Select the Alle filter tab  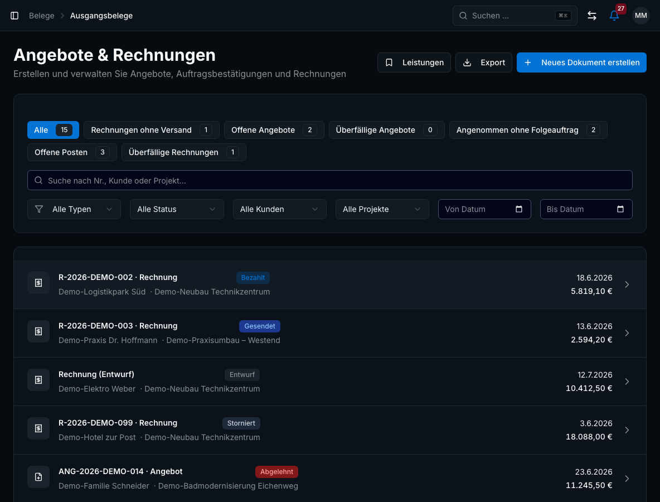tap(53, 130)
